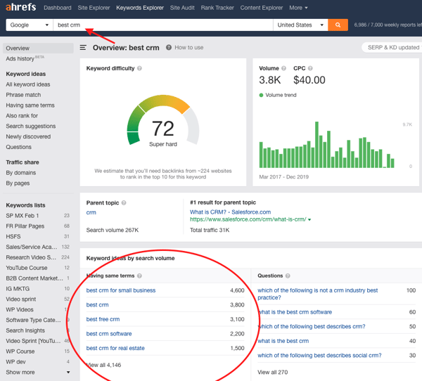422x381 pixels.
Task: Click the SERP & KD updated button
Action: coord(393,48)
